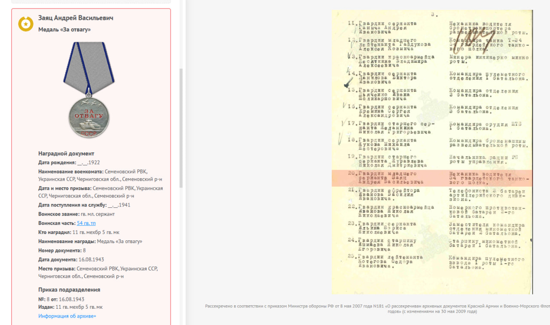This screenshot has width=550, height=325.
Task: Click the Номер документа 8 field
Action: pos(62,251)
